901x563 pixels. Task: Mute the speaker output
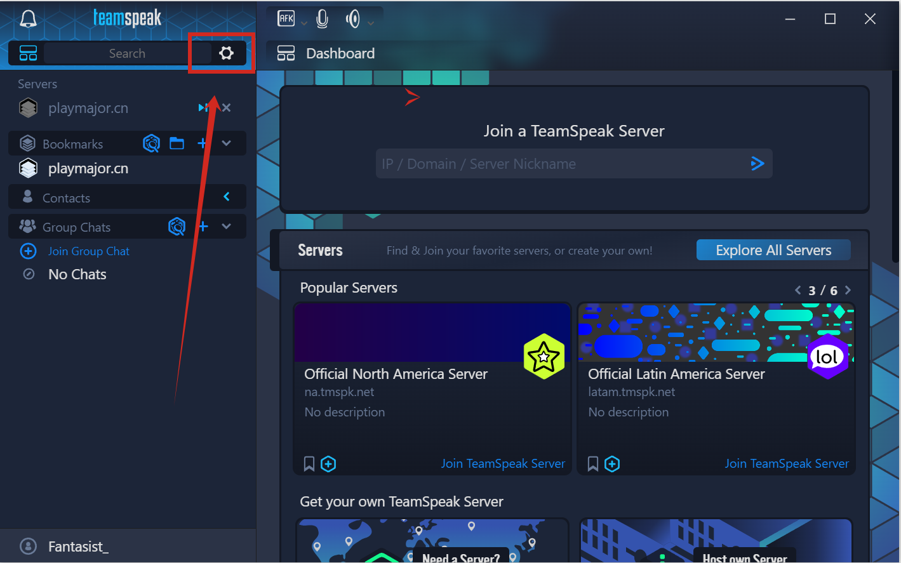(x=353, y=19)
